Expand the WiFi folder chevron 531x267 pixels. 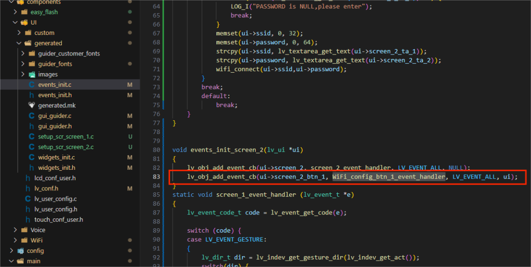coord(15,240)
